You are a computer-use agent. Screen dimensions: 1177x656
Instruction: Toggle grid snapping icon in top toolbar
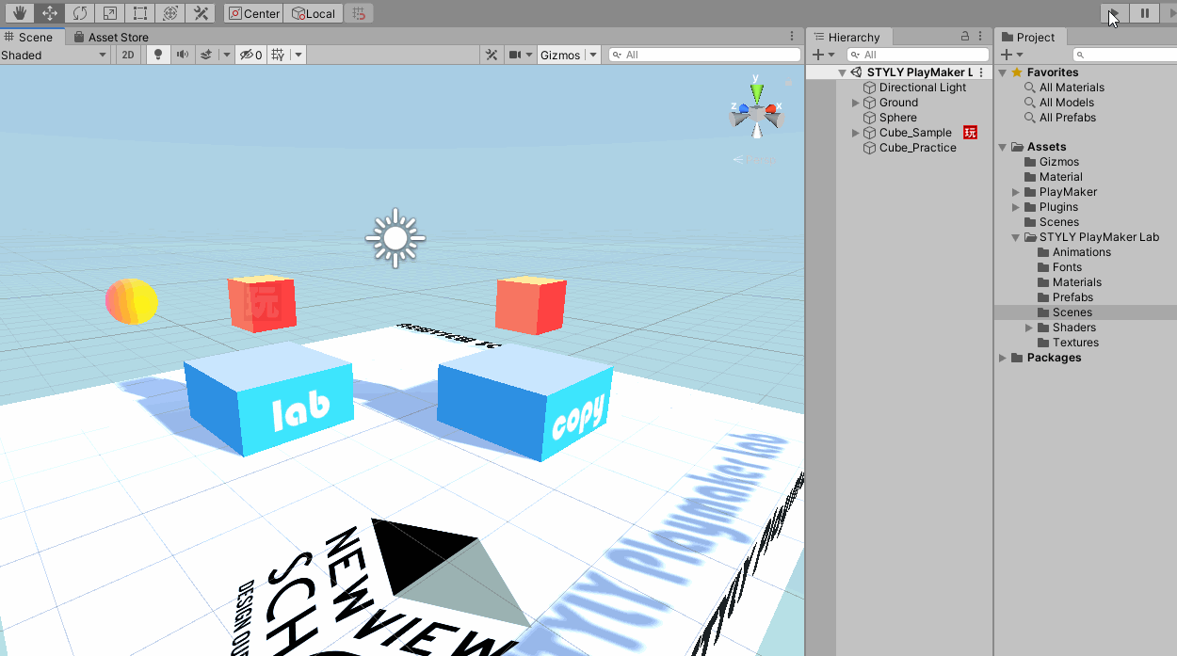click(x=358, y=13)
